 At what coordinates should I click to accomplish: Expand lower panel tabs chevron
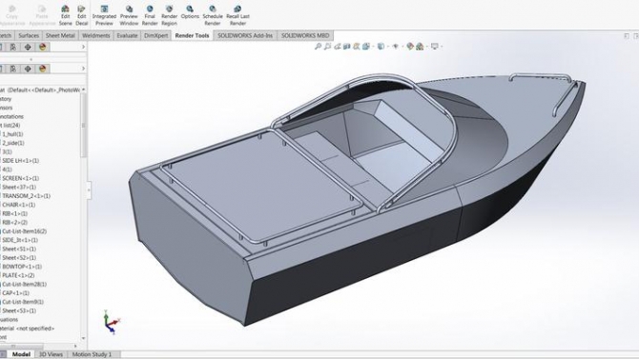click(83, 69)
